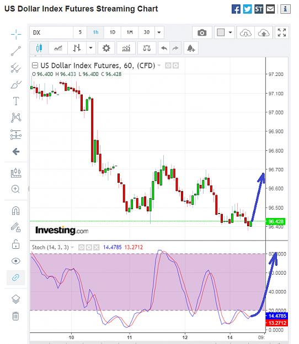Activate the zoom in tool
The width and height of the screenshot is (299, 344).
coord(15,189)
